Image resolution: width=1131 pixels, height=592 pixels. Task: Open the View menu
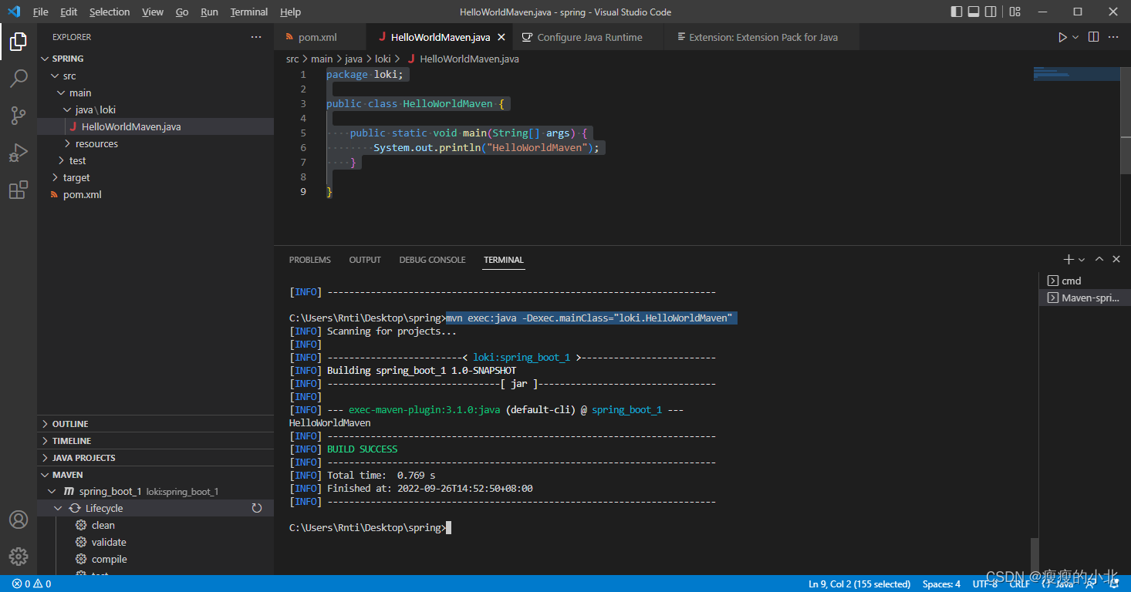(153, 12)
